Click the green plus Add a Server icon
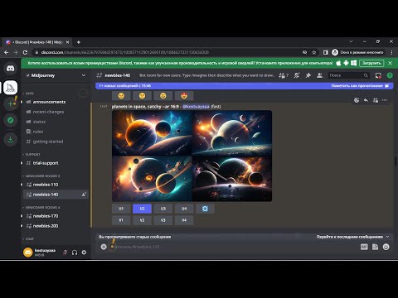This screenshot has height=298, width=398. pyautogui.click(x=11, y=103)
